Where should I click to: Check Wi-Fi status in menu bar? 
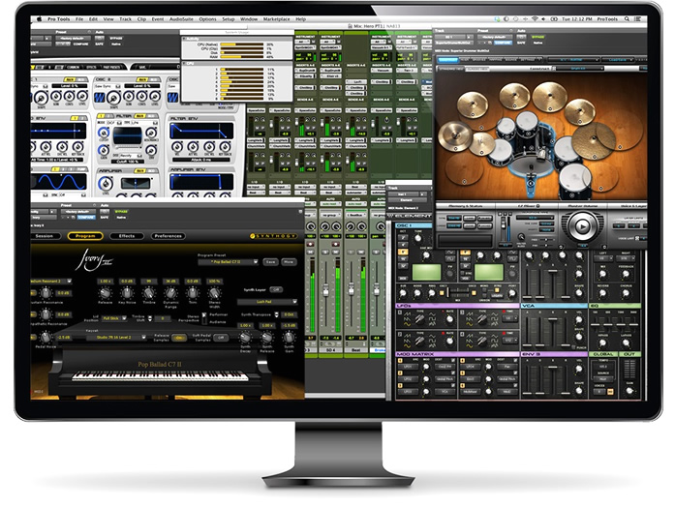click(535, 19)
